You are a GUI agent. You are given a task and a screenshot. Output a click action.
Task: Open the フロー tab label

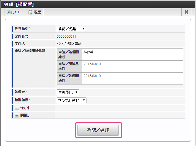point(17,12)
